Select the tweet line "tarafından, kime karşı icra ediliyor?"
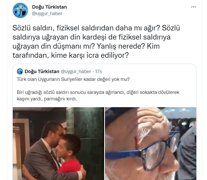 point(71,55)
